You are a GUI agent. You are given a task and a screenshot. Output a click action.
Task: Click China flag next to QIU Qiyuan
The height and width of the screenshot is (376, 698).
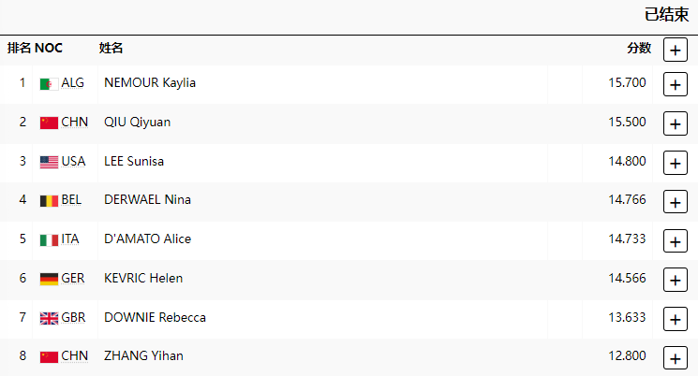(x=49, y=123)
